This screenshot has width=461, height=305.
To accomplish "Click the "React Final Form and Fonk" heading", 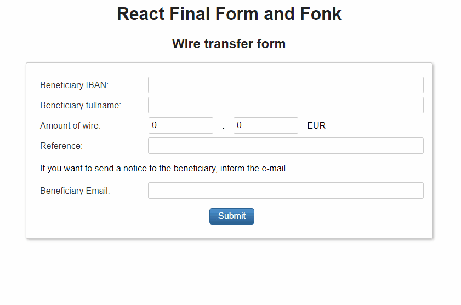I will (229, 14).
